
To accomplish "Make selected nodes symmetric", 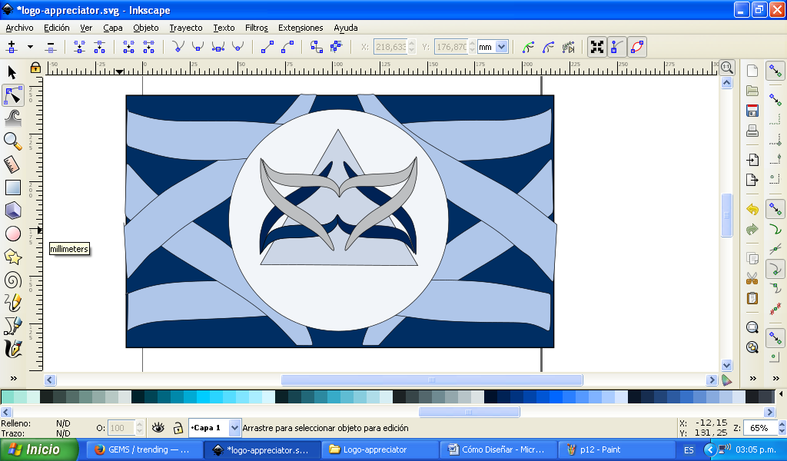I will pos(218,47).
